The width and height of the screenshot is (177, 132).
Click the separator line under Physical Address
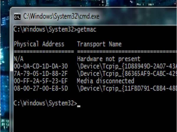43,52
